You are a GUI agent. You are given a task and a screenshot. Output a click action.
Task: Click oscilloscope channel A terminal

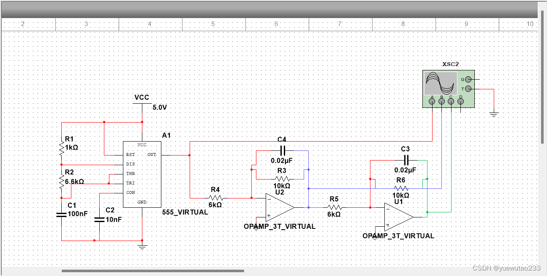coord(432,102)
